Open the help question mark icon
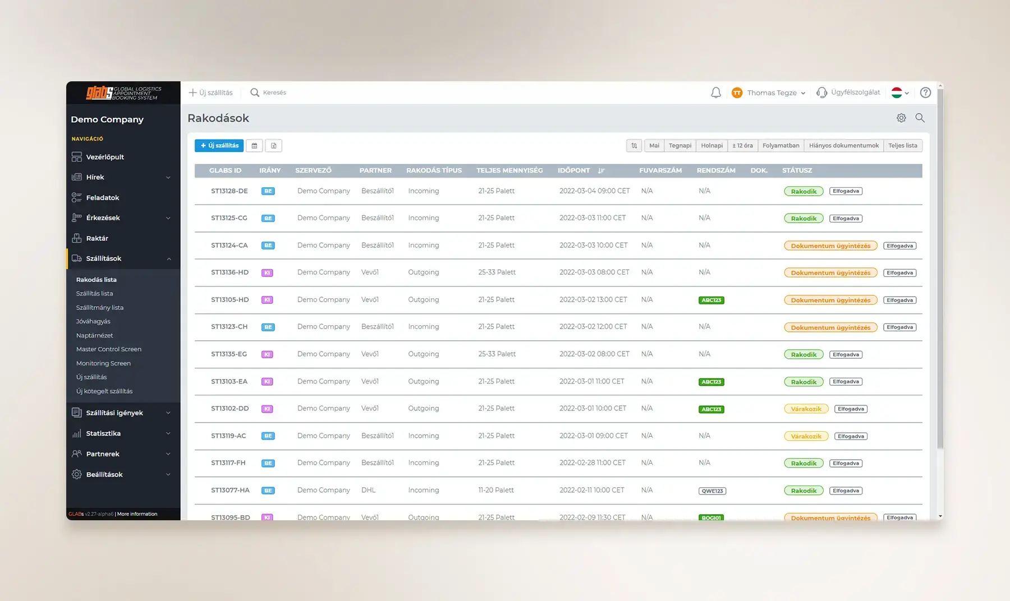The height and width of the screenshot is (601, 1010). pos(925,93)
